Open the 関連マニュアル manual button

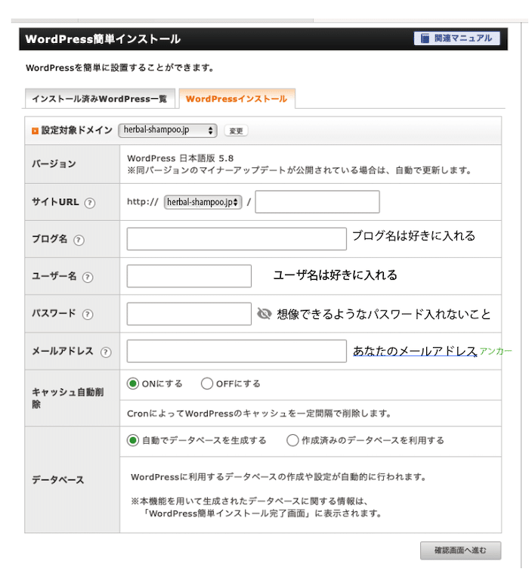[x=456, y=39]
